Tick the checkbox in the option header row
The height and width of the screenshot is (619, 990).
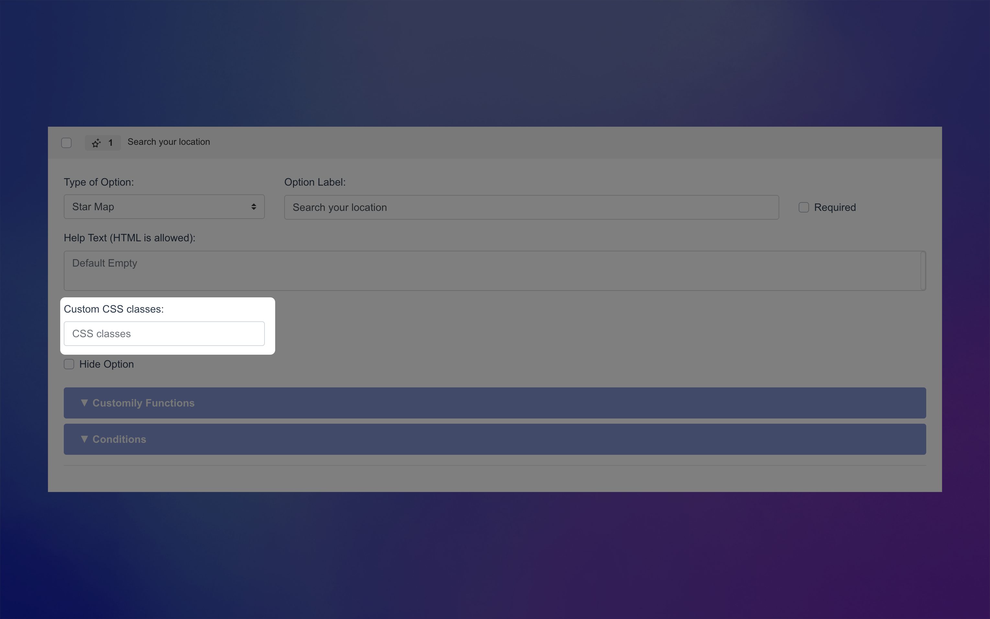pyautogui.click(x=66, y=143)
